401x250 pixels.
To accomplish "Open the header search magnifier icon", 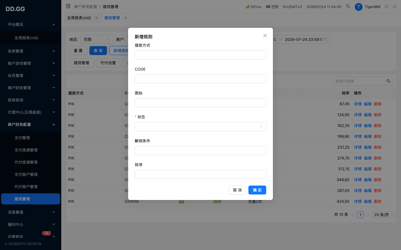I will [x=348, y=6].
